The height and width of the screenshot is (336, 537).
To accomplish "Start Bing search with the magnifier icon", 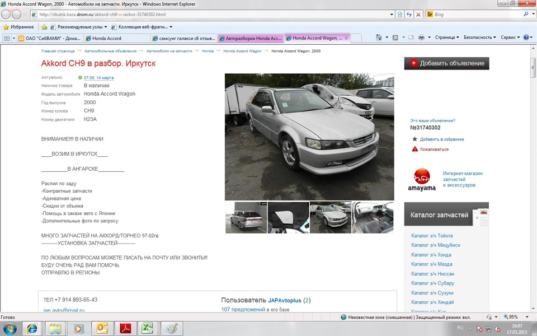I will click(526, 15).
